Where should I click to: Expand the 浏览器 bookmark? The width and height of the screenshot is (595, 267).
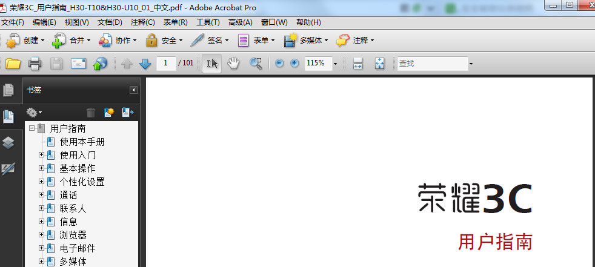coord(42,235)
